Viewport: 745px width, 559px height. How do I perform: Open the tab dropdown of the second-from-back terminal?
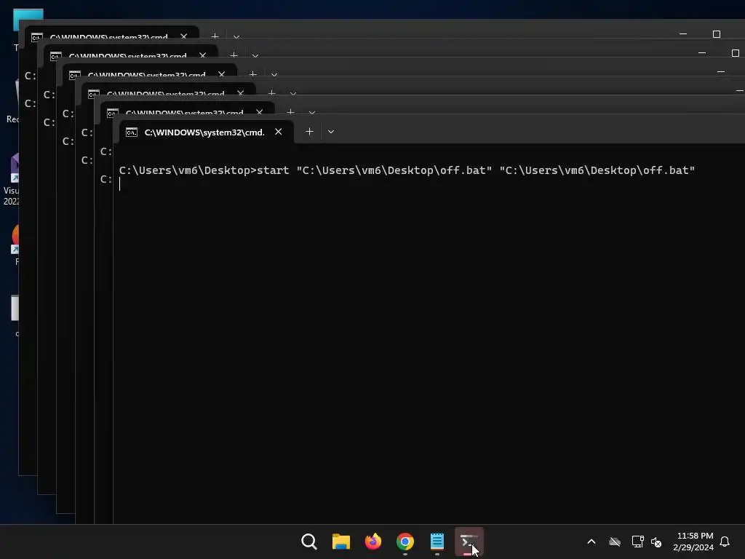255,55
